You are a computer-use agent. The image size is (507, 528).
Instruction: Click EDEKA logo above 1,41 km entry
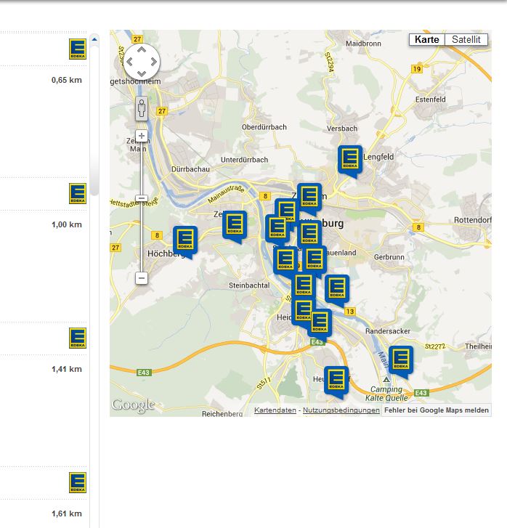pos(78,338)
